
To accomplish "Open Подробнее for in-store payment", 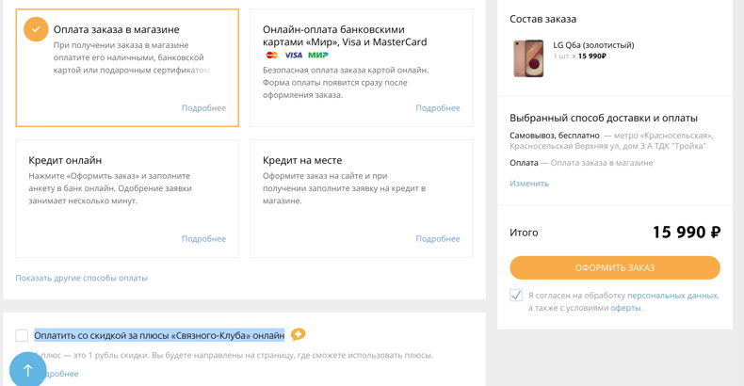I will 203,108.
